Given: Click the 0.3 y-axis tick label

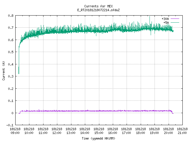Looking at the screenshot, I should click(x=11, y=76).
